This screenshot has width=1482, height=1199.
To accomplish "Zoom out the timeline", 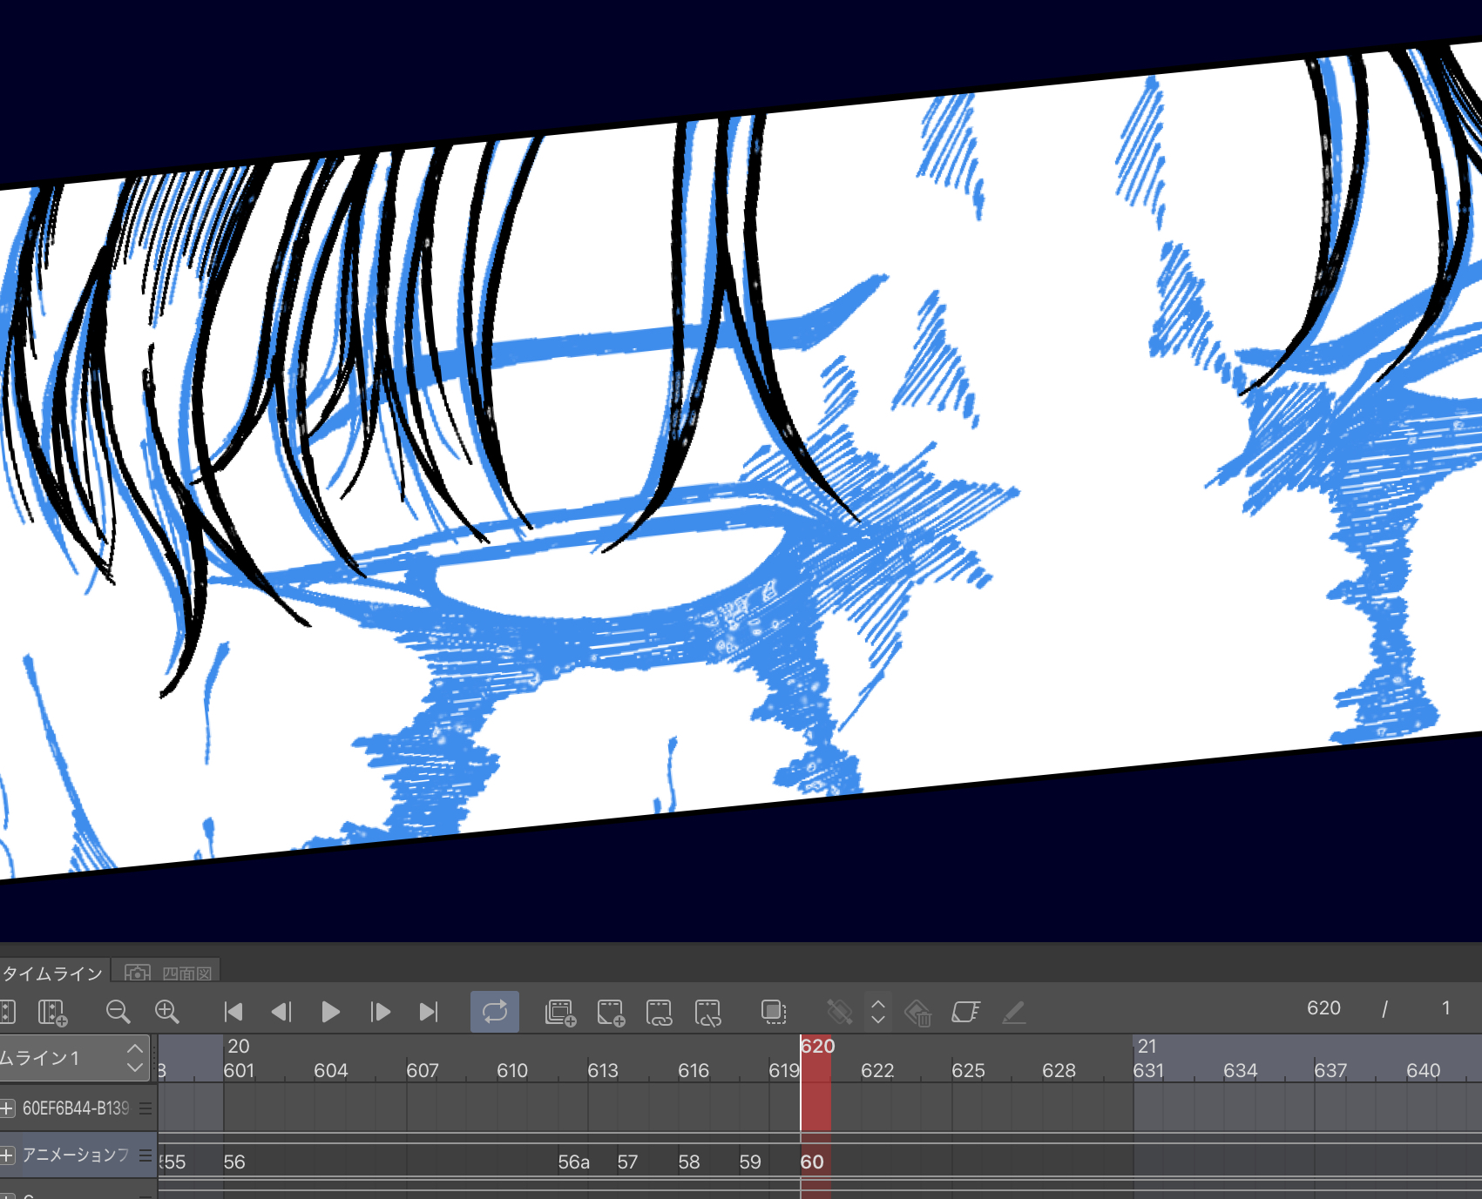I will [118, 1012].
